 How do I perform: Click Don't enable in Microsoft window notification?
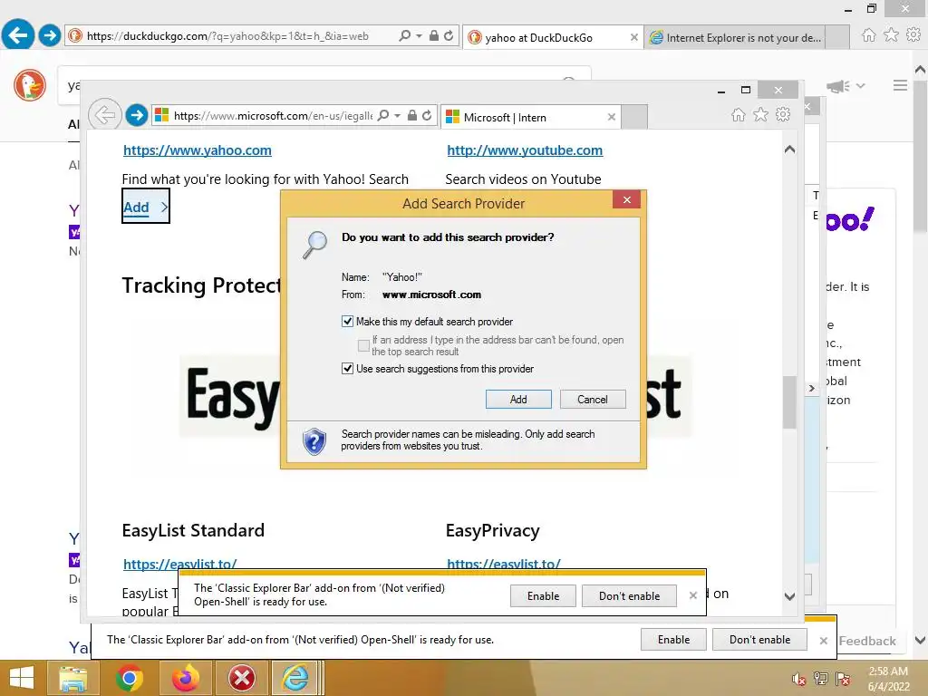tap(629, 596)
